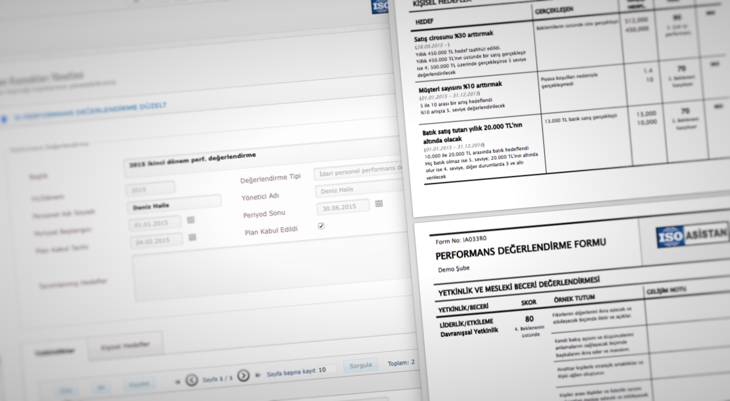Open the Değerlendirme Tipi dropdown

pos(359,172)
